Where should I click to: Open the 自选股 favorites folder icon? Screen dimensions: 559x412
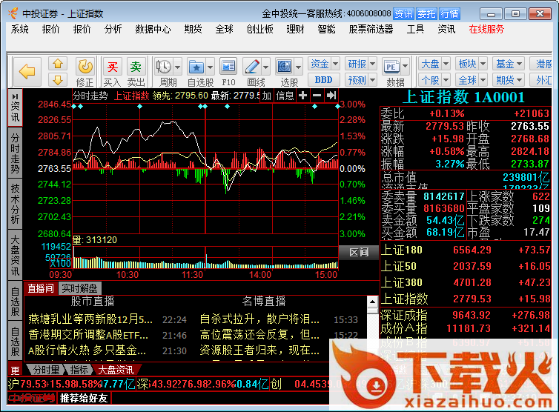click(x=196, y=67)
